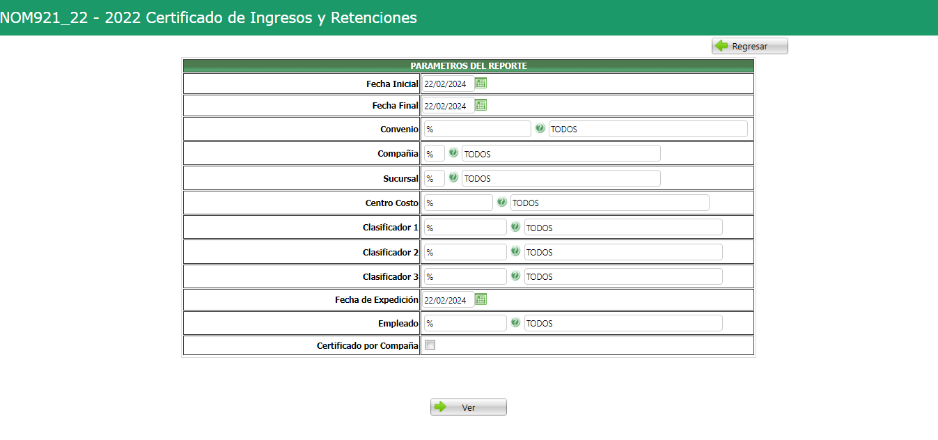
Task: Click the Certificado por Compañia label
Action: click(x=368, y=345)
